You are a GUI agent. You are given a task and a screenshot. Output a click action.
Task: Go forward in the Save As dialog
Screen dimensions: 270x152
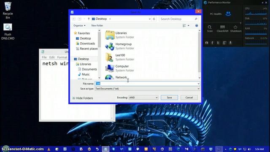coord(79,19)
